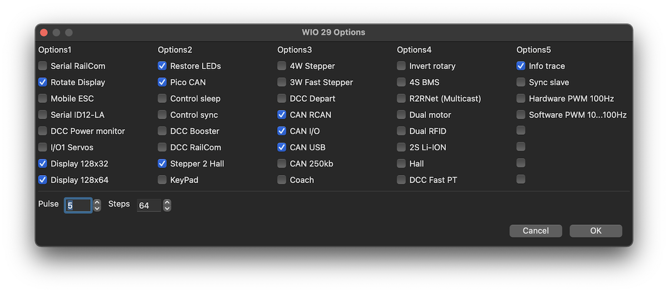Uncheck the Rotate Display option
Image resolution: width=668 pixels, height=293 pixels.
click(43, 82)
